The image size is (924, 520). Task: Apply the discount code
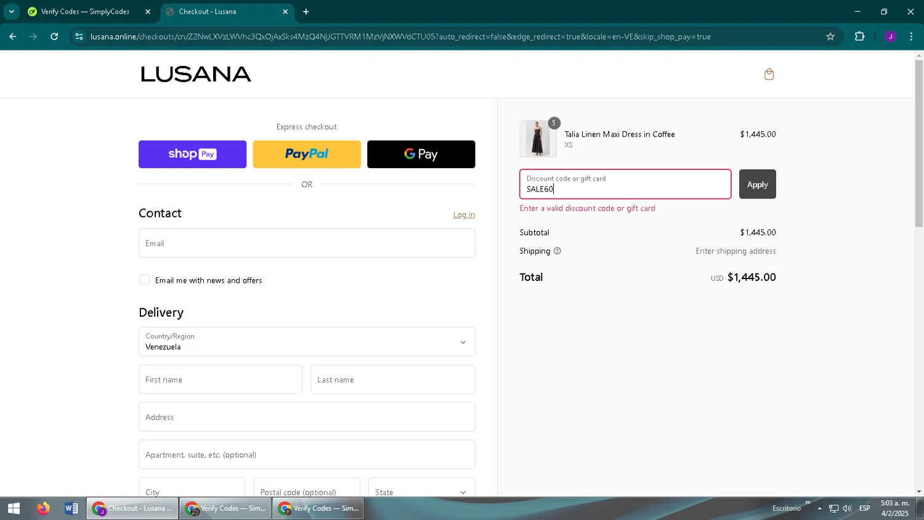pyautogui.click(x=758, y=184)
